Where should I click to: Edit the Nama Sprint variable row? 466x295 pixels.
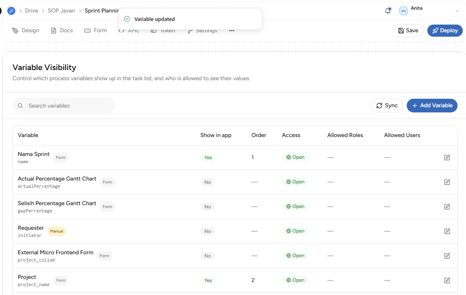click(447, 158)
